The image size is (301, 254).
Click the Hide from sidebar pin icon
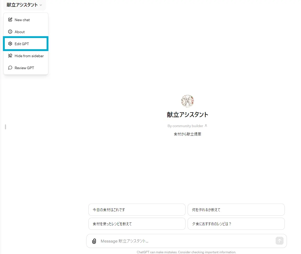[x=10, y=56]
